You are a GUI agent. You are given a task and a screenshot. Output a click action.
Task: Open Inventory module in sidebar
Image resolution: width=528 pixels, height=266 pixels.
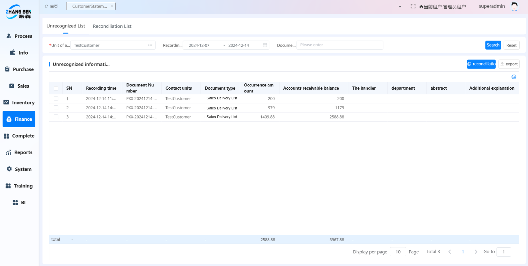[x=19, y=102]
